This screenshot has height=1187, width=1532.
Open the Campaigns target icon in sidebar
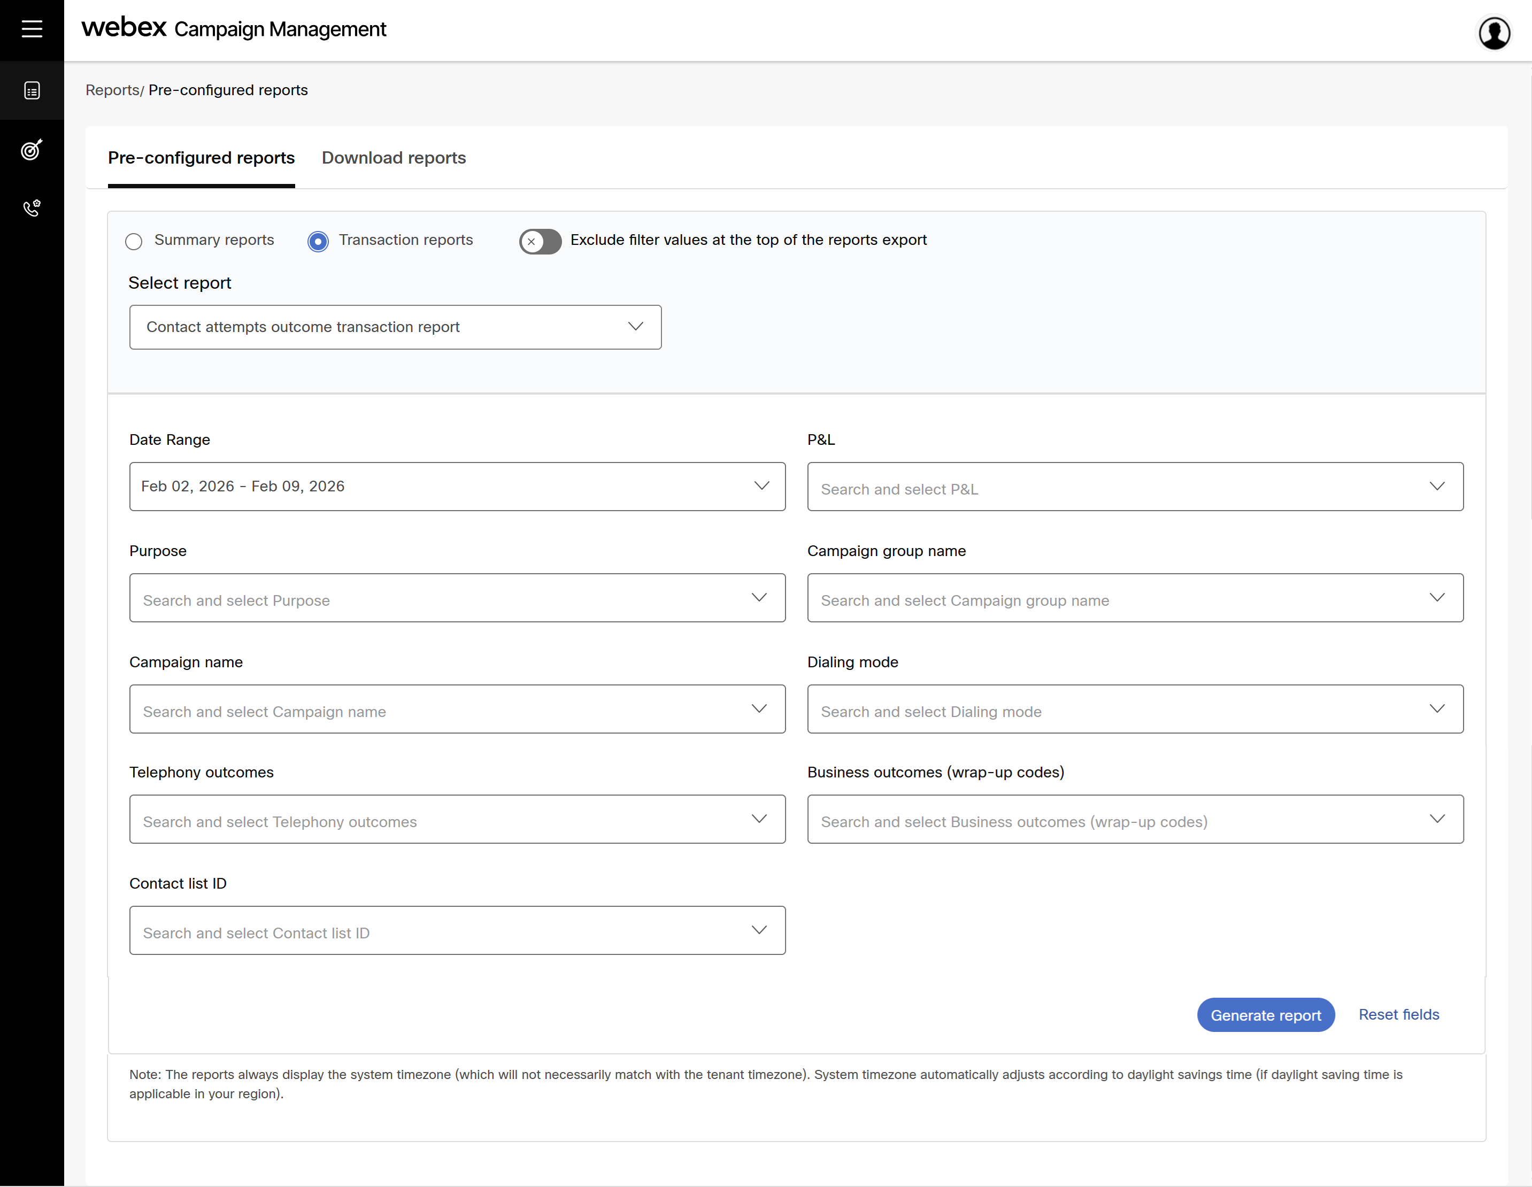point(32,149)
